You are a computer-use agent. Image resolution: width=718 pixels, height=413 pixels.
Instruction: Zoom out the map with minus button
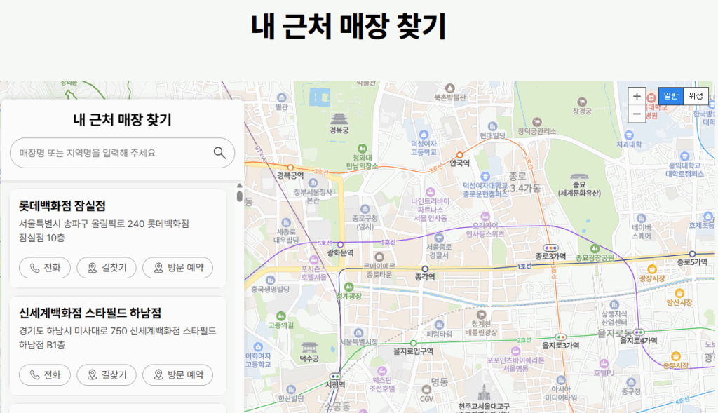click(x=637, y=114)
